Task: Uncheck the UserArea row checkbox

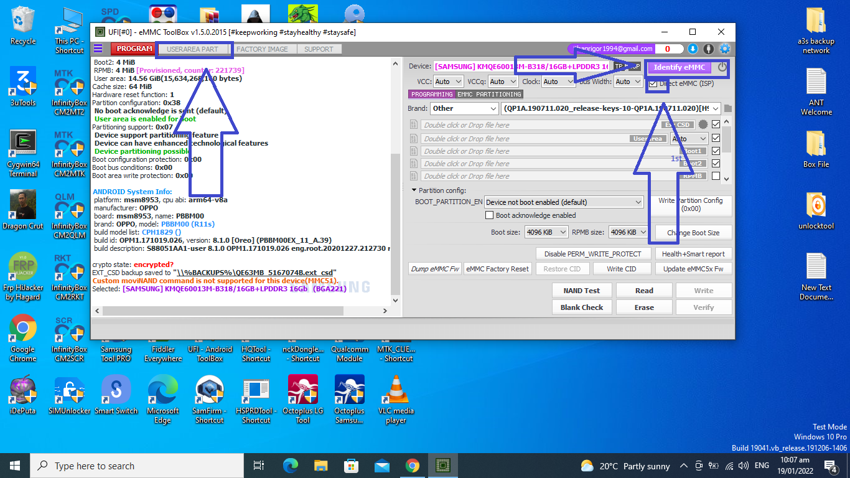Action: point(716,138)
